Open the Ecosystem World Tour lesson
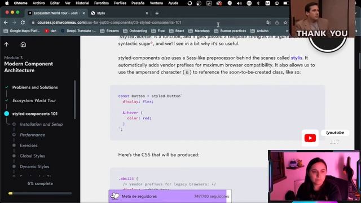Viewport: 361px width, 203px height. (34, 100)
